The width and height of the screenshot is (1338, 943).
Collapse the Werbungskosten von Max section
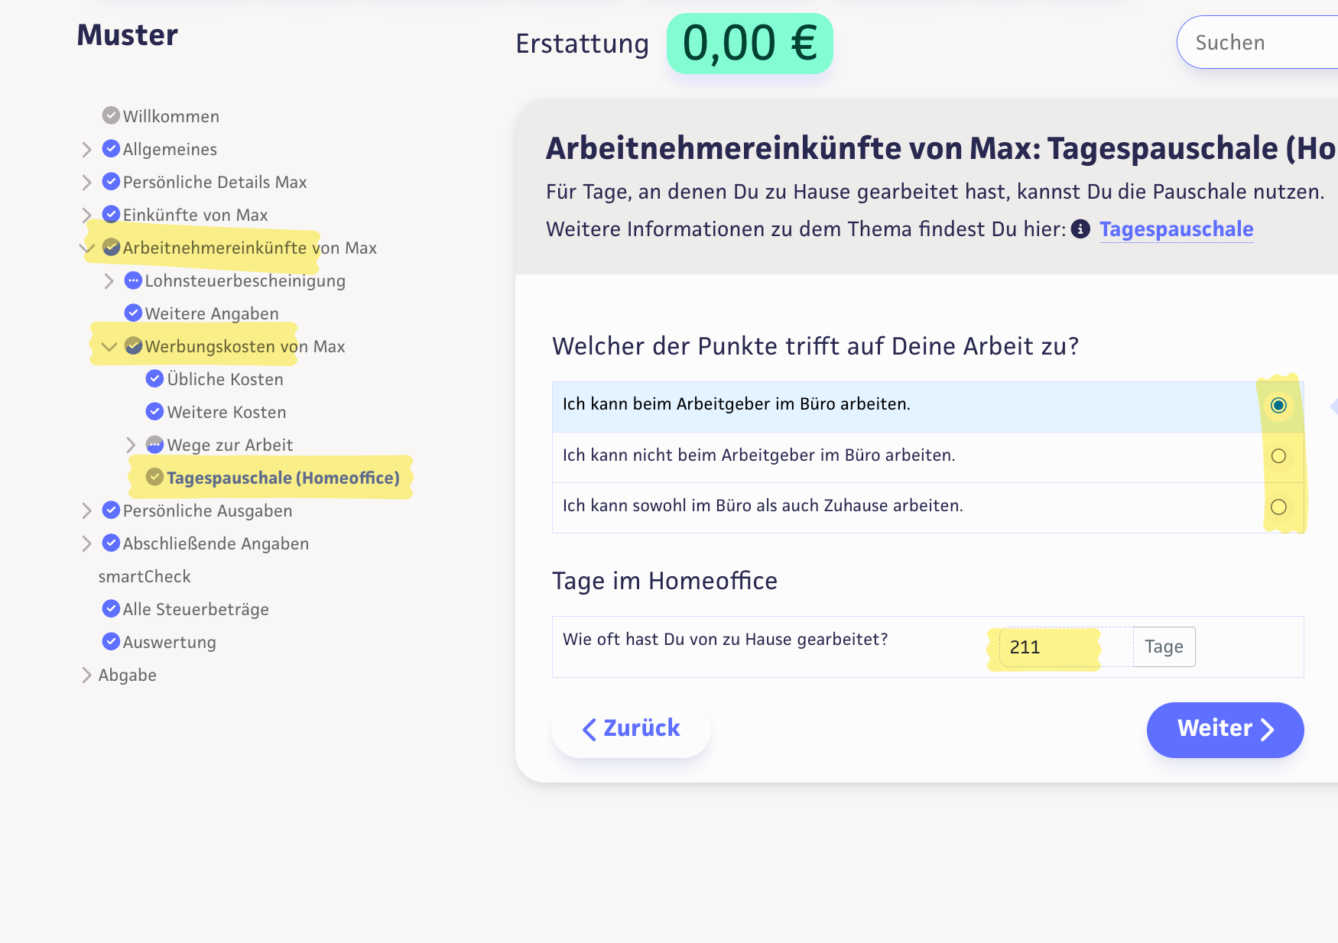(x=109, y=347)
